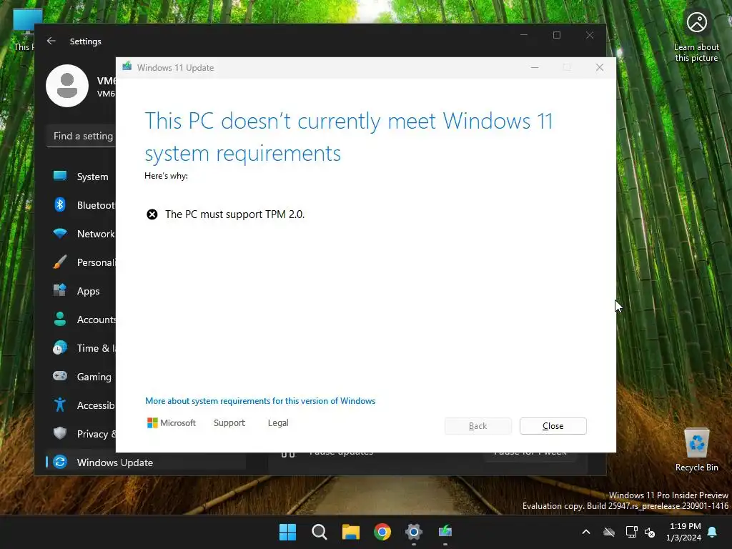The image size is (732, 549).
Task: Close the Settings window
Action: [x=590, y=35]
